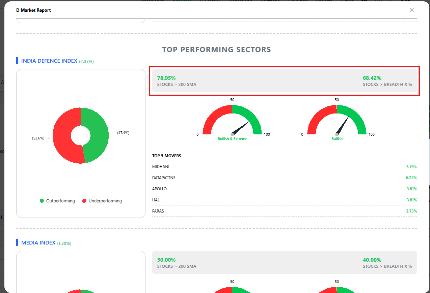Click the 3.73% change value for PARAS
The height and width of the screenshot is (293, 430).
[411, 211]
